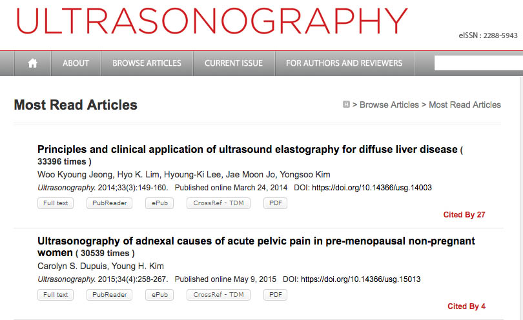
Task: Open PDF of the adnexal pain article
Action: tap(275, 295)
